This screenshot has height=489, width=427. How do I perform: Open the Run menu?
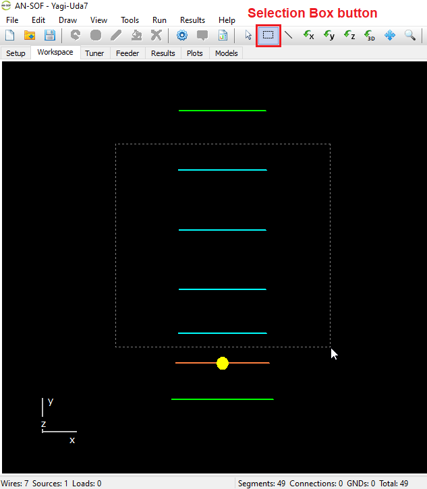pyautogui.click(x=159, y=20)
